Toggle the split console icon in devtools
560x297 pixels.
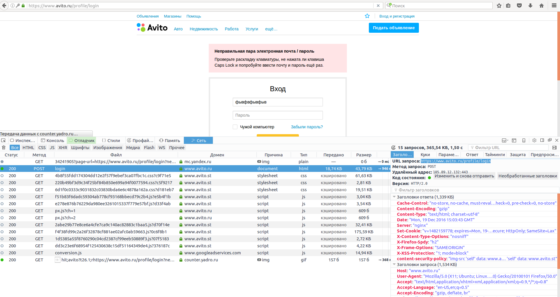click(514, 140)
